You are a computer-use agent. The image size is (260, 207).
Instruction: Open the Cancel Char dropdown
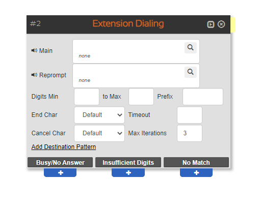pyautogui.click(x=99, y=133)
